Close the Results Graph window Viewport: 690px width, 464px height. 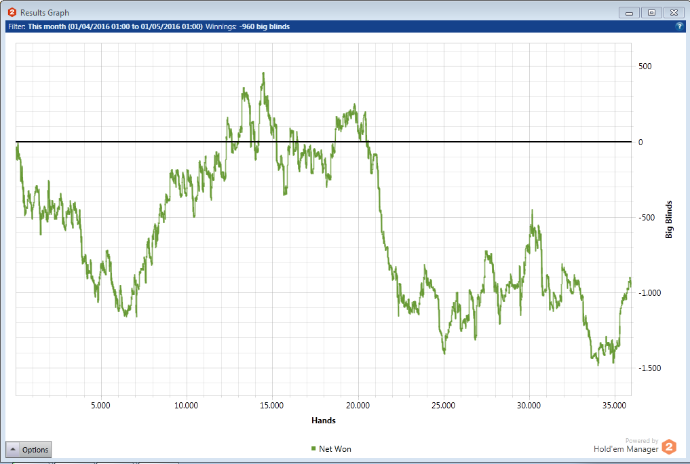pos(674,13)
